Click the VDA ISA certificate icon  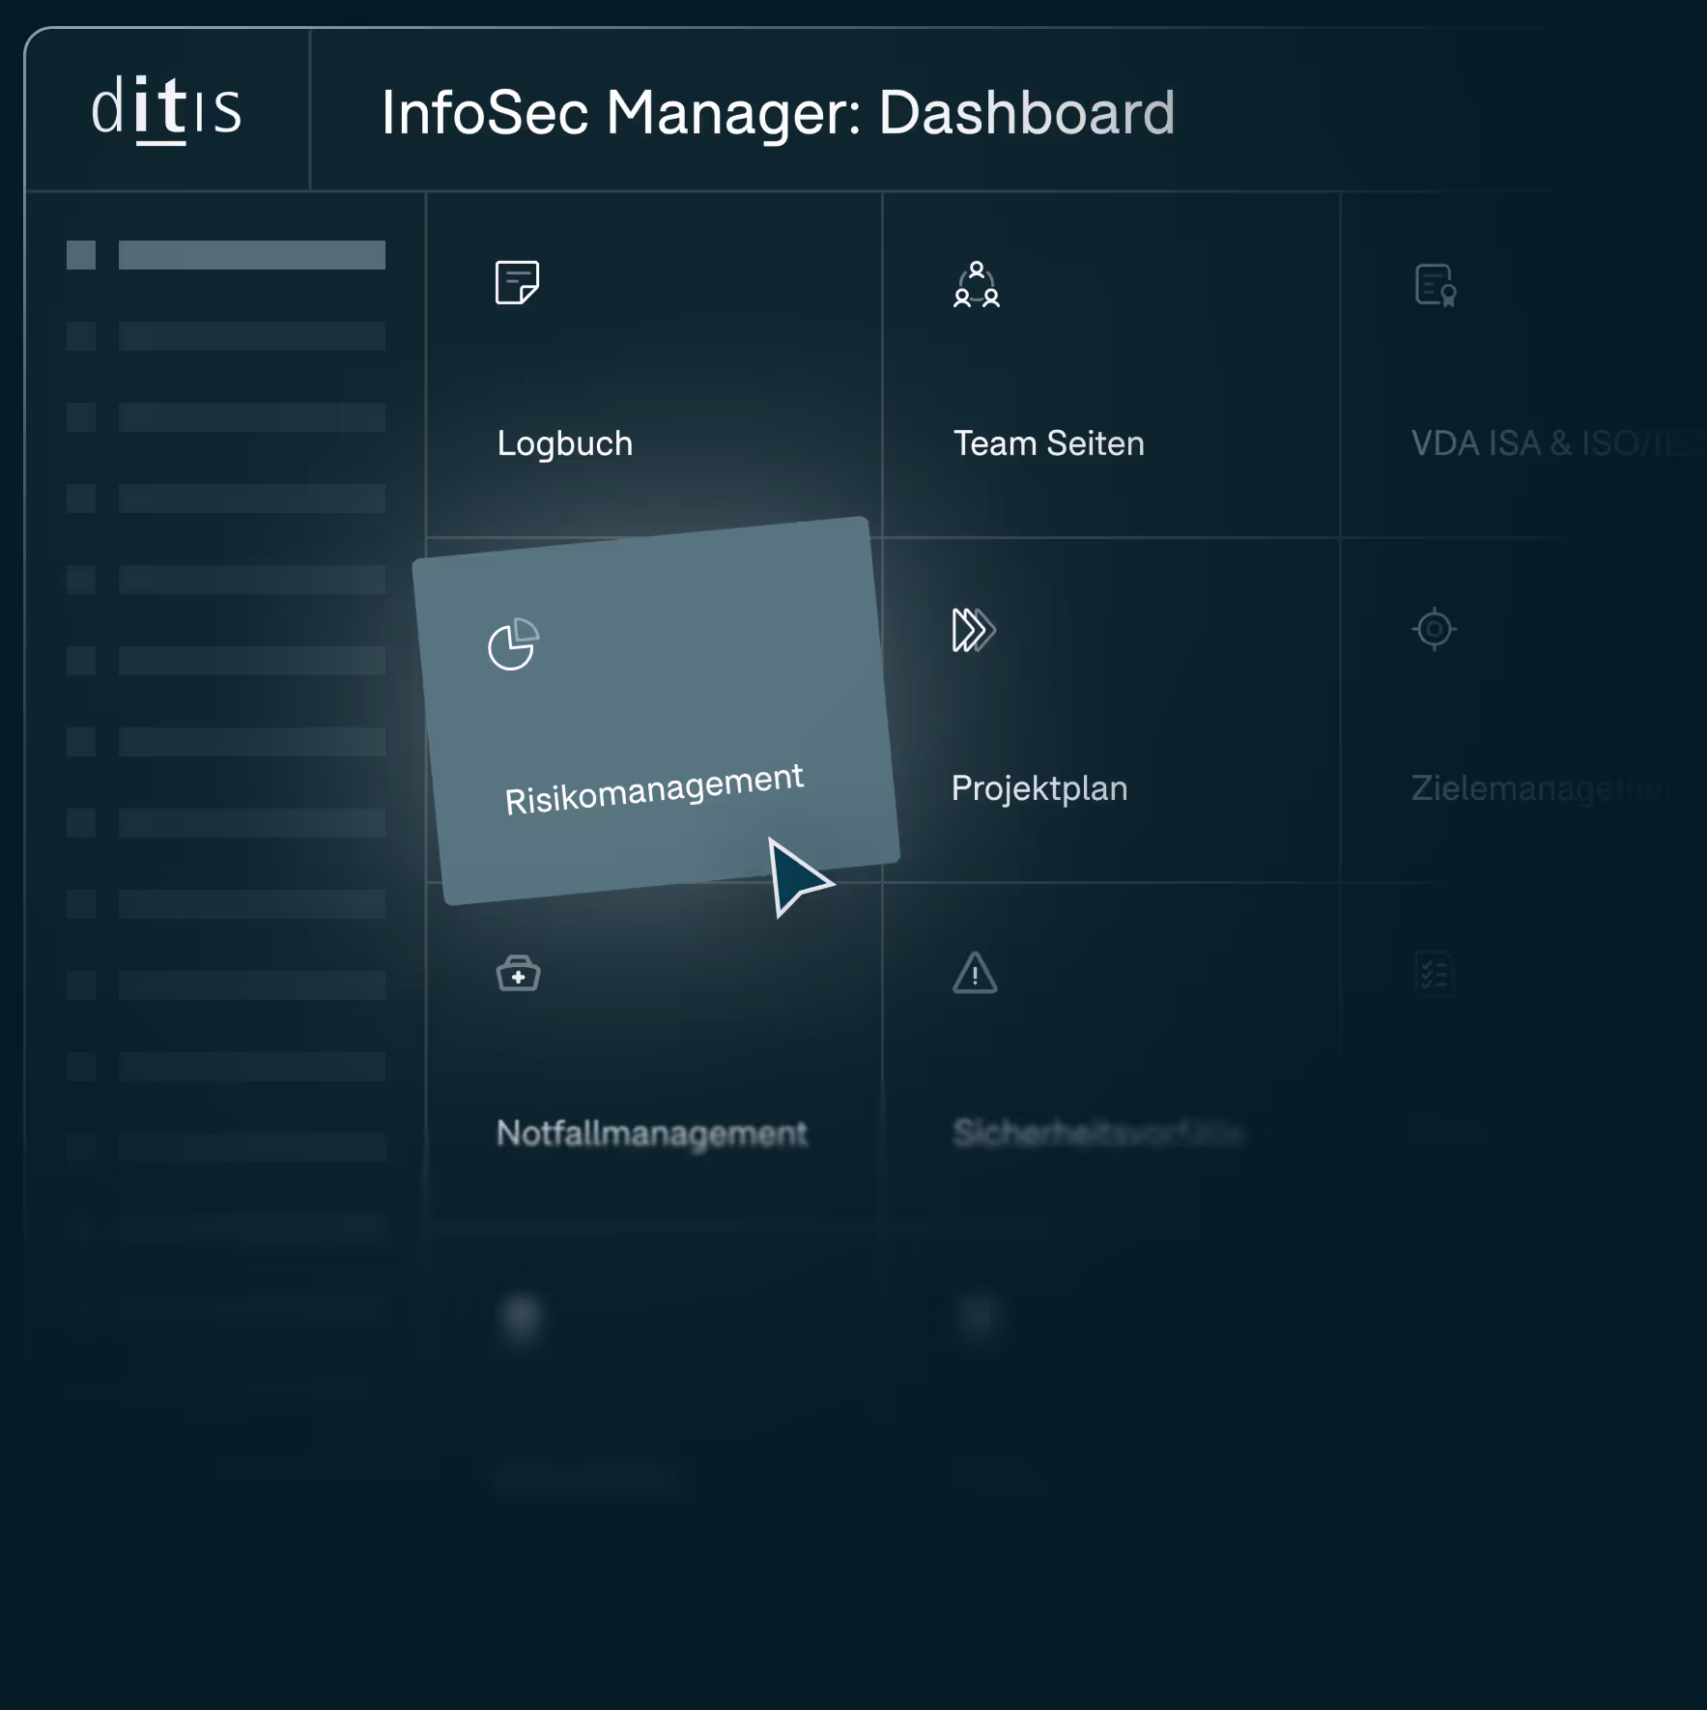click(x=1436, y=285)
